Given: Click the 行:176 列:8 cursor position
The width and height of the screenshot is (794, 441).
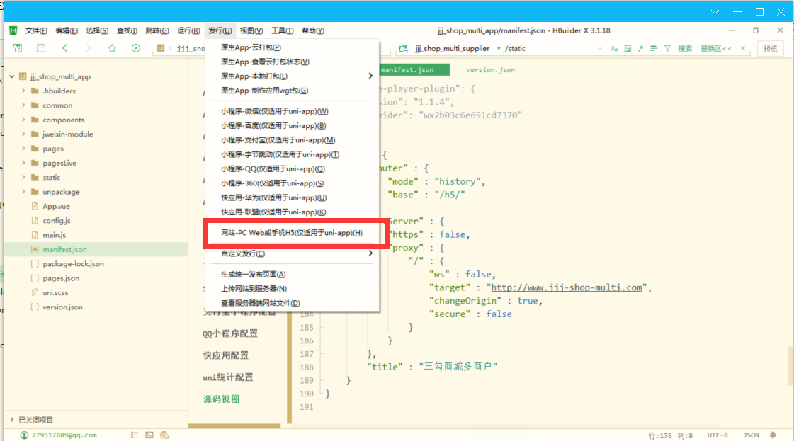Looking at the screenshot, I should 670,435.
